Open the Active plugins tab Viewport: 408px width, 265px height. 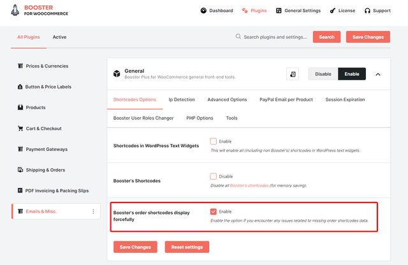click(59, 37)
